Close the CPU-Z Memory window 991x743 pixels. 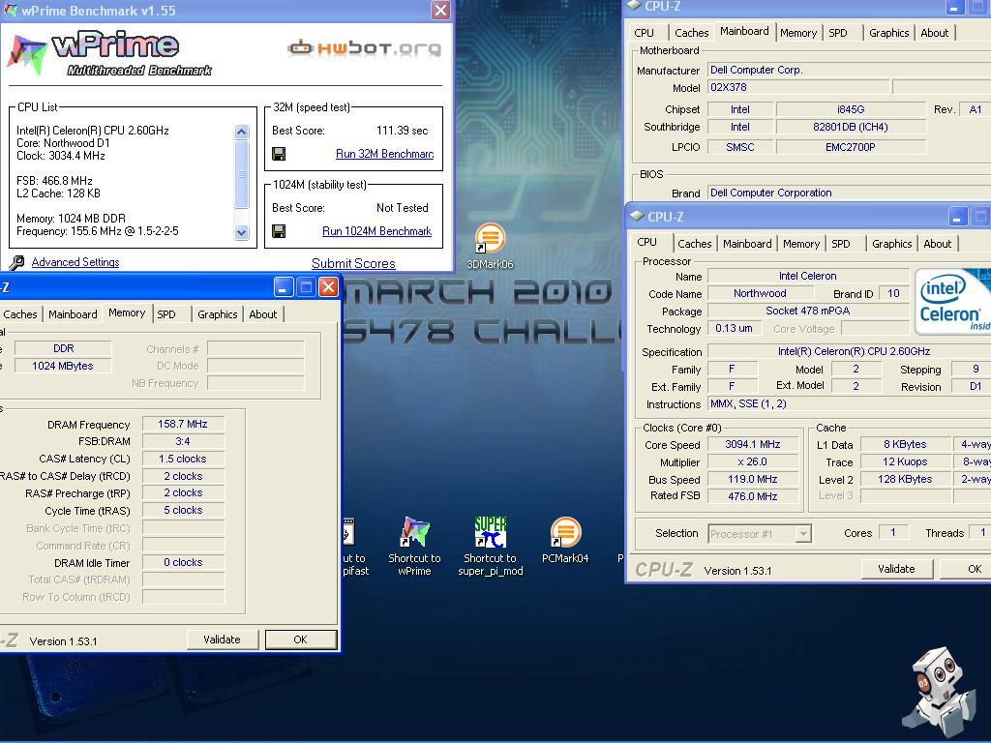(x=329, y=287)
